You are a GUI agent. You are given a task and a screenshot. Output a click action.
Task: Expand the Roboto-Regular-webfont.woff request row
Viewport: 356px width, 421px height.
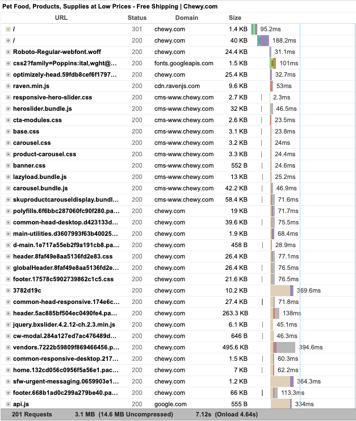[8, 52]
